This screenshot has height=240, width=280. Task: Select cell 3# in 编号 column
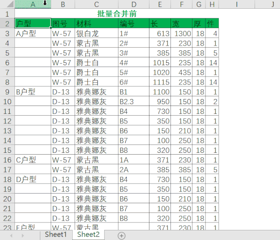[x=134, y=53]
